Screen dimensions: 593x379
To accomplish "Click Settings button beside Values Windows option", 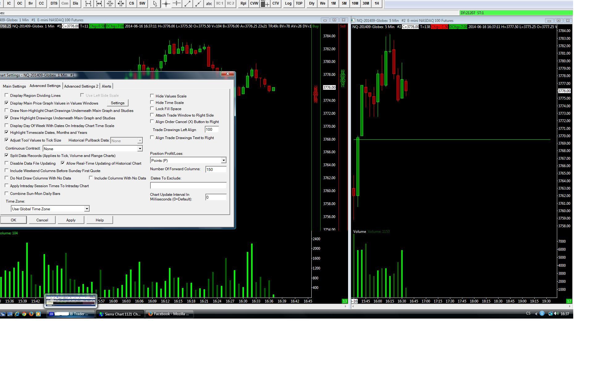I will pyautogui.click(x=117, y=103).
